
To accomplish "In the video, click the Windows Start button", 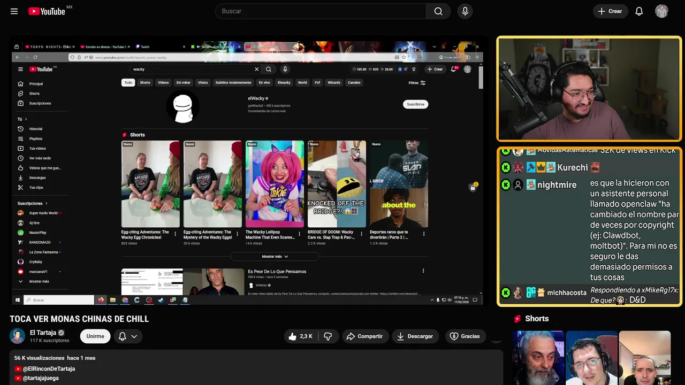I will click(18, 300).
